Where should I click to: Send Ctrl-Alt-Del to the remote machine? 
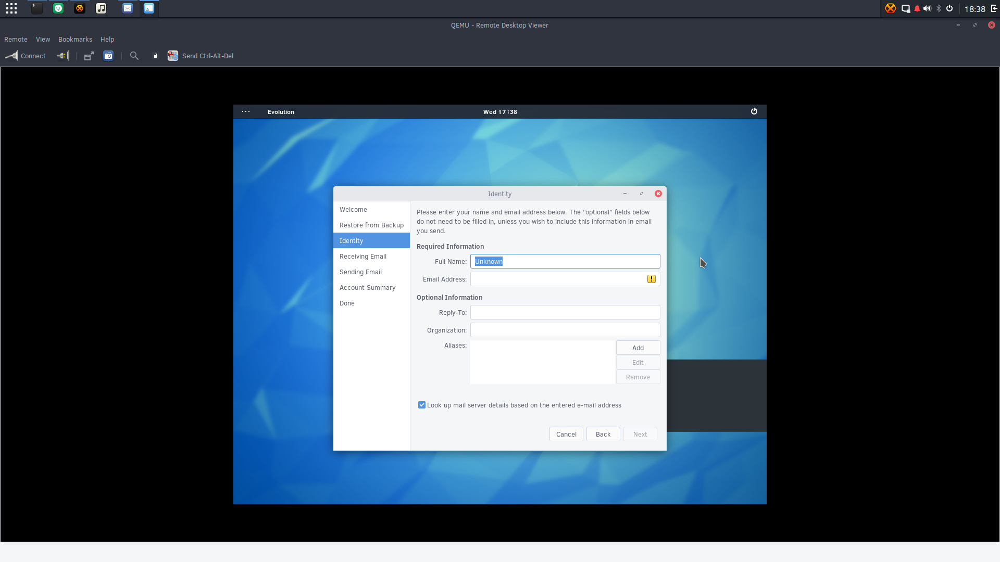click(x=201, y=56)
